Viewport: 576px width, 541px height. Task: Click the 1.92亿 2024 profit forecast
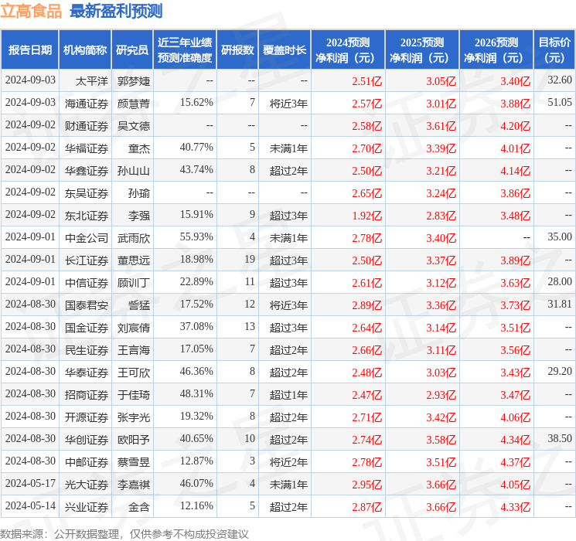click(x=366, y=216)
